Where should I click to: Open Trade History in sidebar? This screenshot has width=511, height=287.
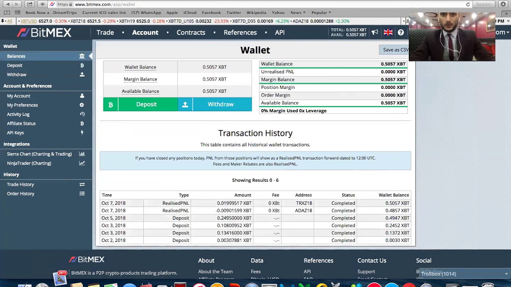click(20, 184)
